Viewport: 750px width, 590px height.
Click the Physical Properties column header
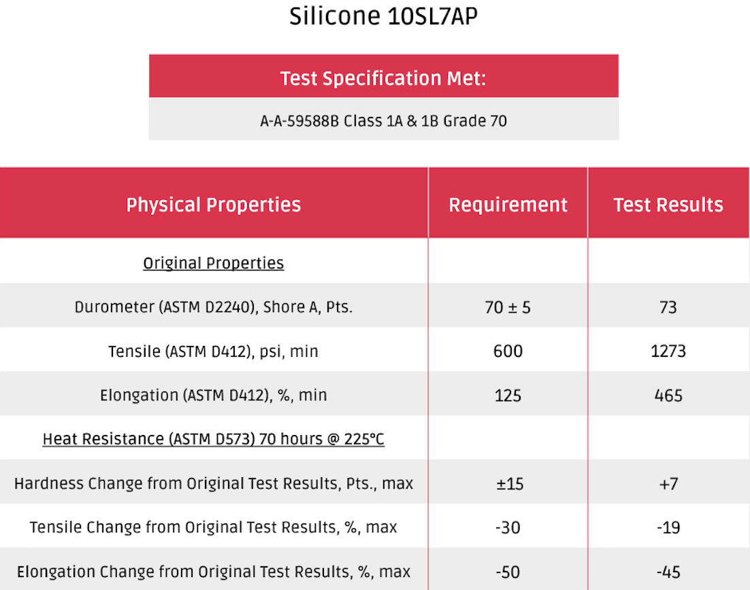pyautogui.click(x=213, y=205)
